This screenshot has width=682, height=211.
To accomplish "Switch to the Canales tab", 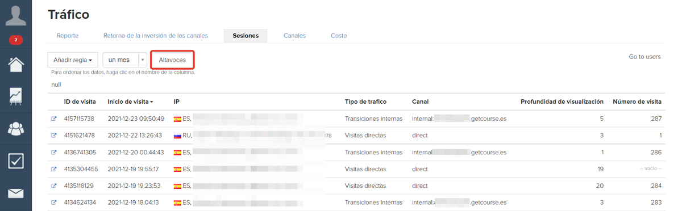I will (294, 36).
